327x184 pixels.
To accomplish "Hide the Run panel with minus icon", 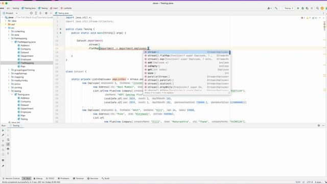I will point(323,125).
